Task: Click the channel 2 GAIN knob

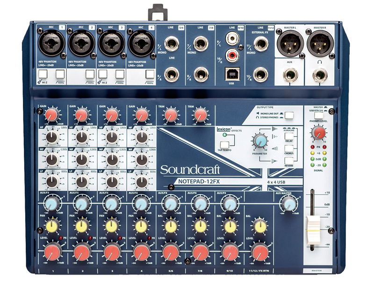Action: (82, 114)
